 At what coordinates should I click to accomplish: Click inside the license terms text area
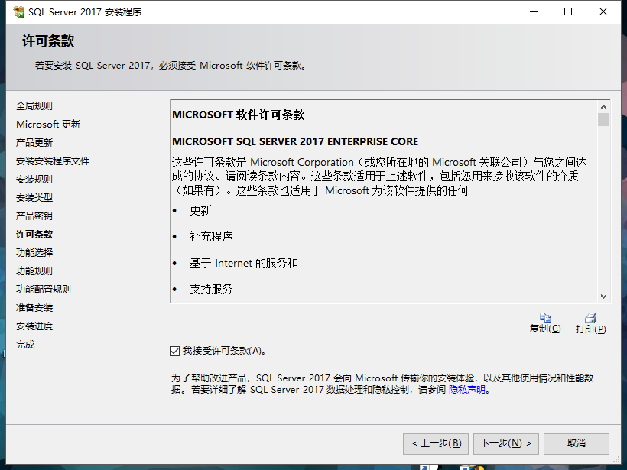382,229
